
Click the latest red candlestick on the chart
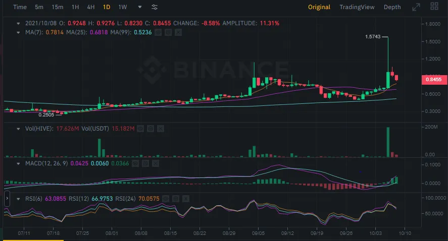[396, 78]
